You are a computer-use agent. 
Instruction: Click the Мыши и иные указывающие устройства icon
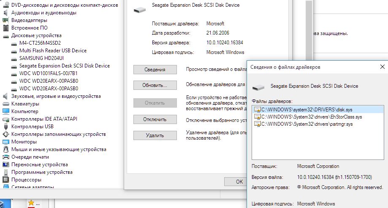[6, 149]
